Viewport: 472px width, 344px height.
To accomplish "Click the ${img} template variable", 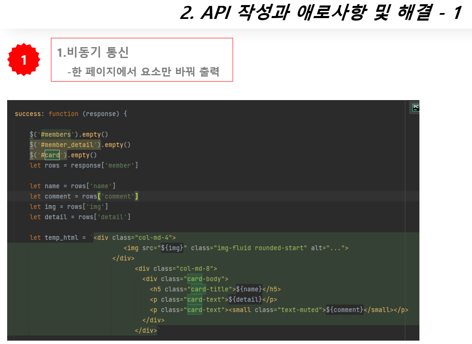I will [172, 248].
